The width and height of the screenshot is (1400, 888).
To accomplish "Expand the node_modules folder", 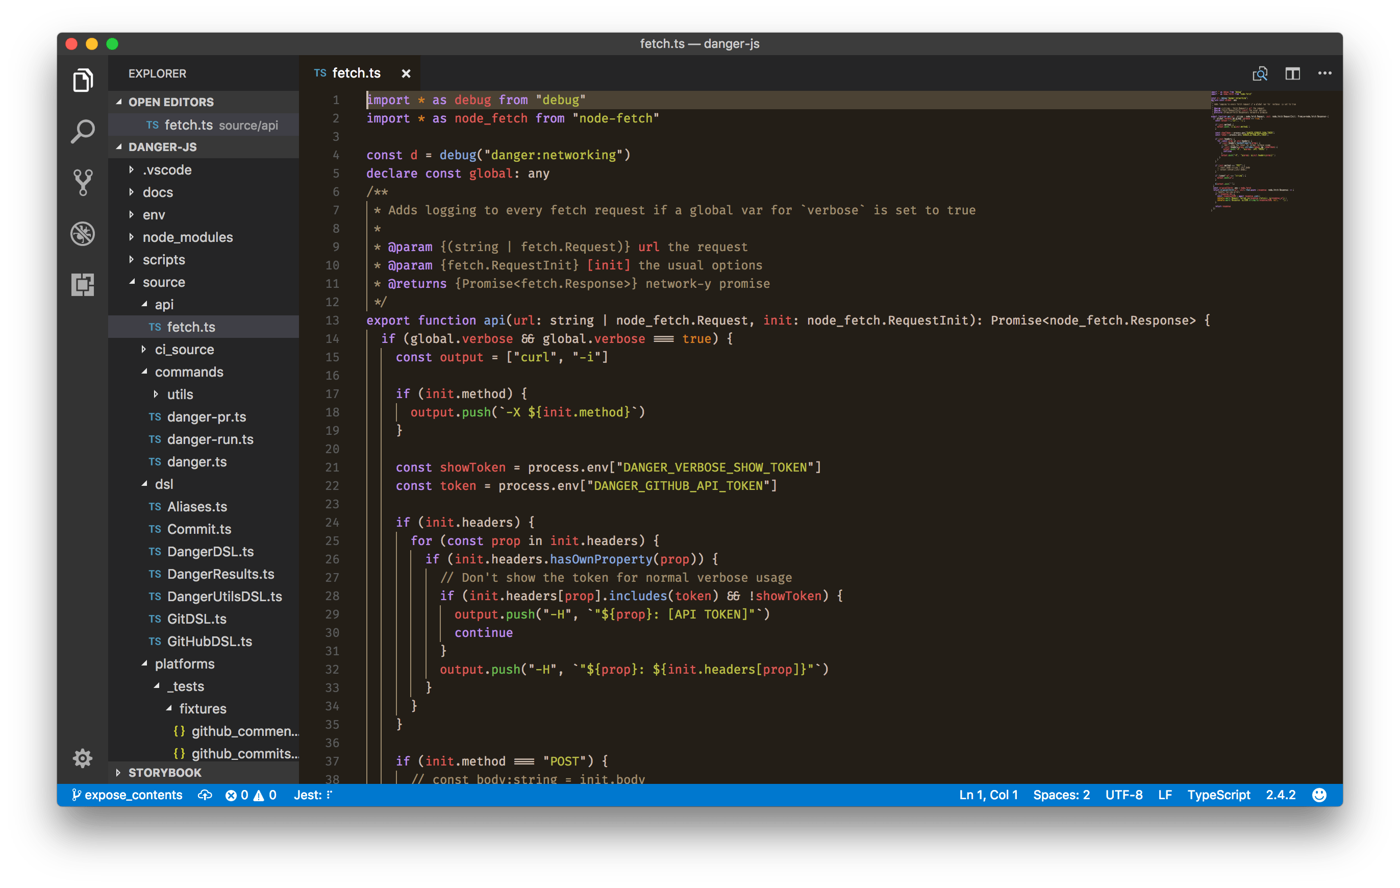I will point(188,237).
